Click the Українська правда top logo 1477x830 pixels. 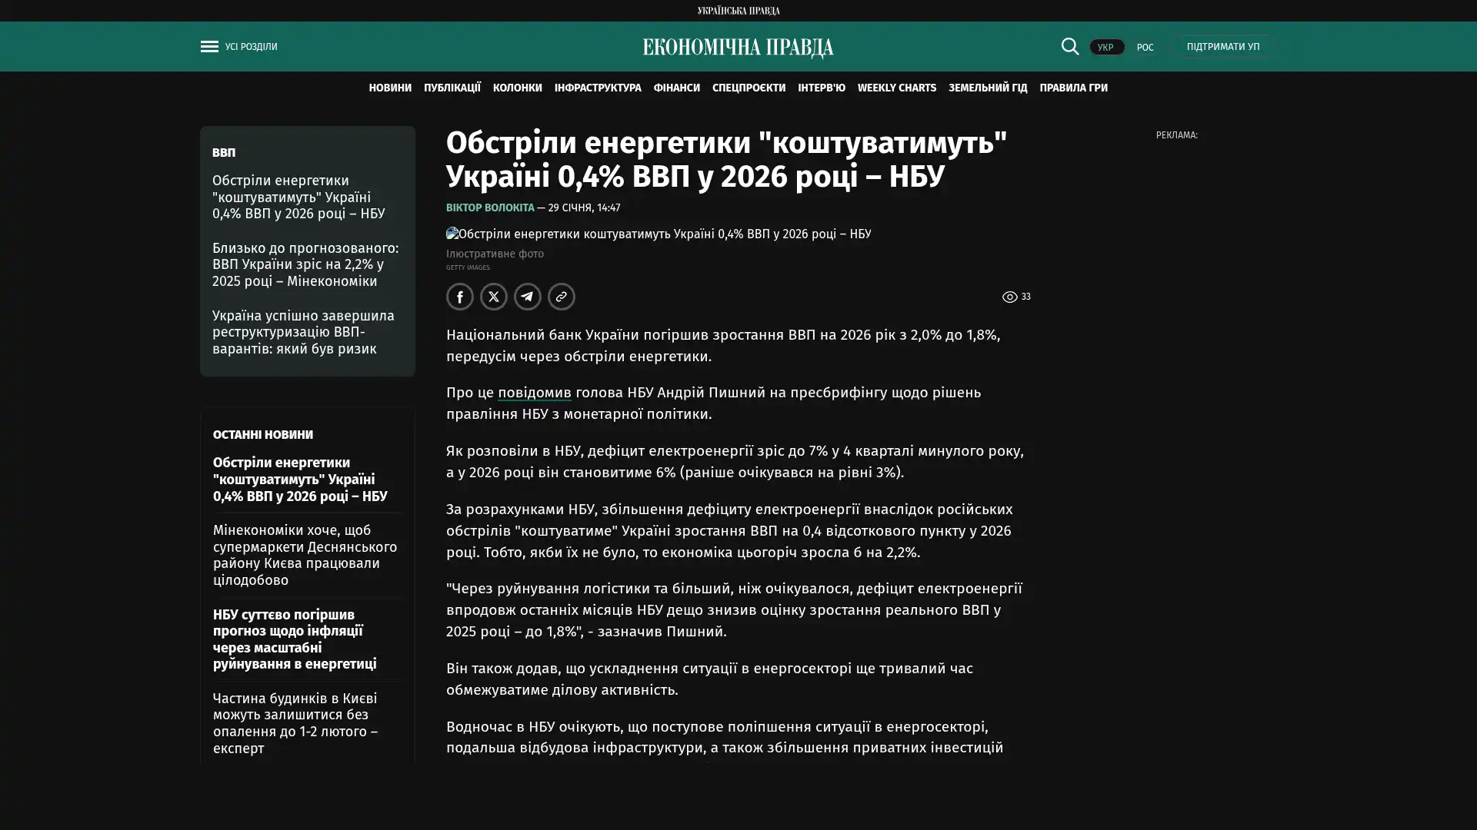738,11
